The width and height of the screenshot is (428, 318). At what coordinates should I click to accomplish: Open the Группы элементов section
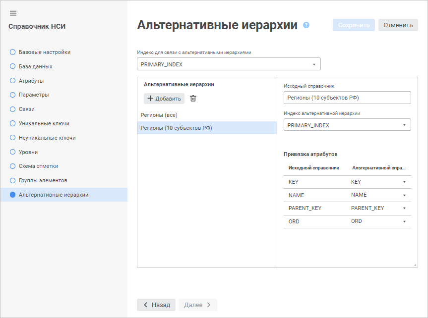[x=43, y=180]
